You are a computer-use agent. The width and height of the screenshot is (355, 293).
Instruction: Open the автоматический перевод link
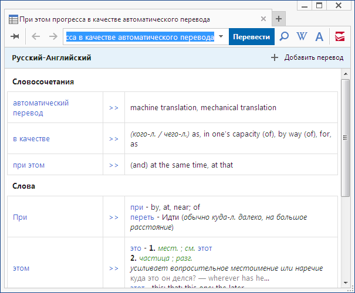coord(41,108)
